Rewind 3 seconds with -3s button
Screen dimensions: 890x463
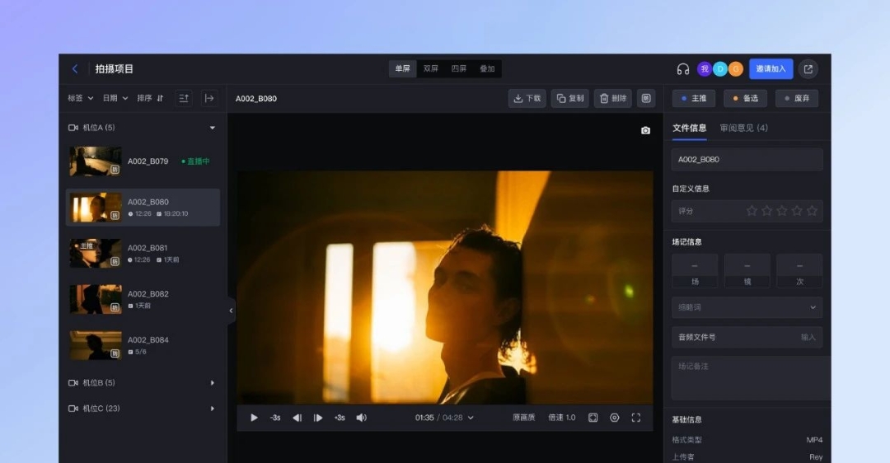coord(275,418)
